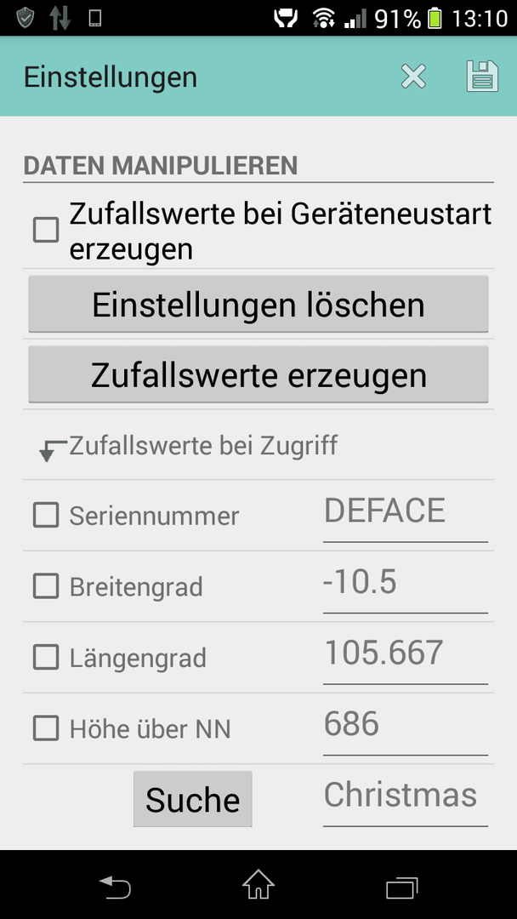517x919 pixels.
Task: Open the recent apps navigation icon
Action: [x=402, y=888]
